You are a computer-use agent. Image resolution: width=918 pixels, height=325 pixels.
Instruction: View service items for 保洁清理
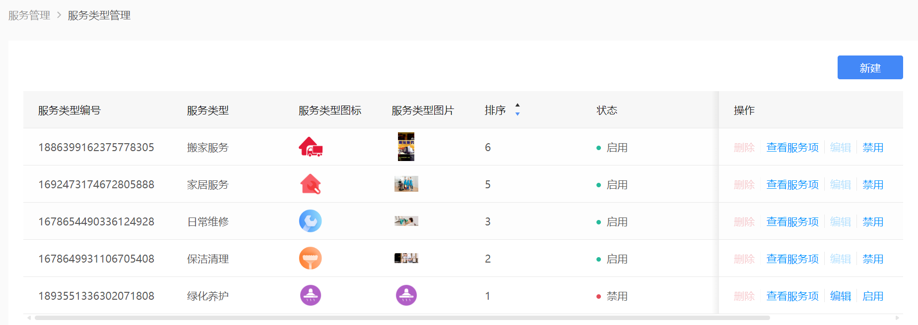792,259
